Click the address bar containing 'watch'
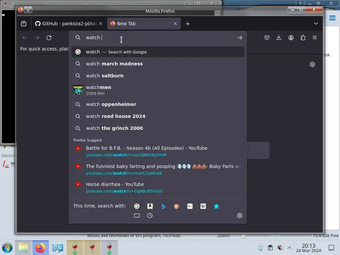Viewport: 340px width, 255px height. click(158, 38)
